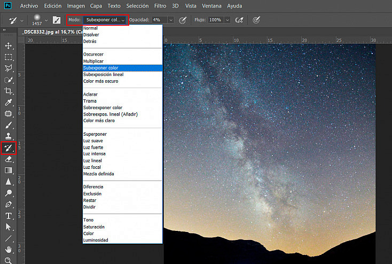Click the Photoshop Ps logo icon
The image size is (392, 264).
click(x=8, y=5)
